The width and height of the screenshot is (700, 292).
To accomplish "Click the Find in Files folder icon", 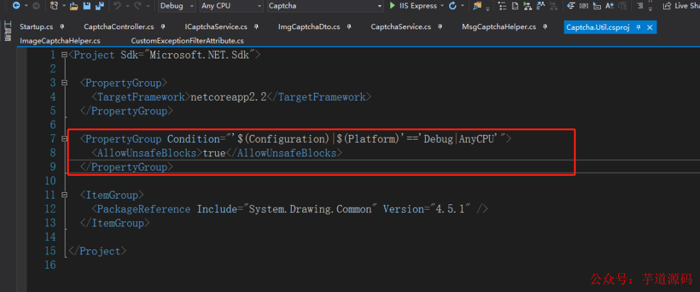I will click(478, 6).
